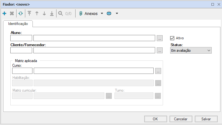Screen dimensions: 222x125
Task: Click the Anexos paperclip button
Action: pos(89,14)
